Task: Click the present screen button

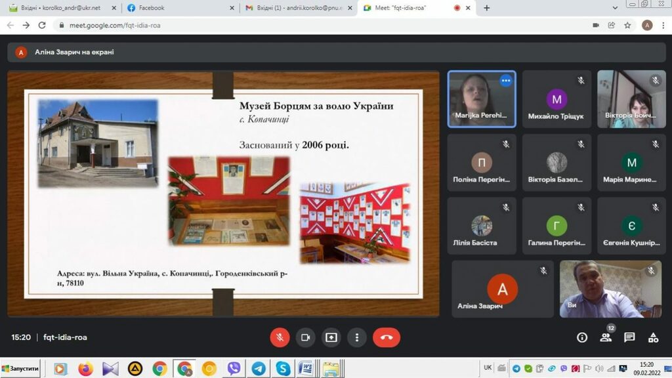Action: tap(331, 337)
